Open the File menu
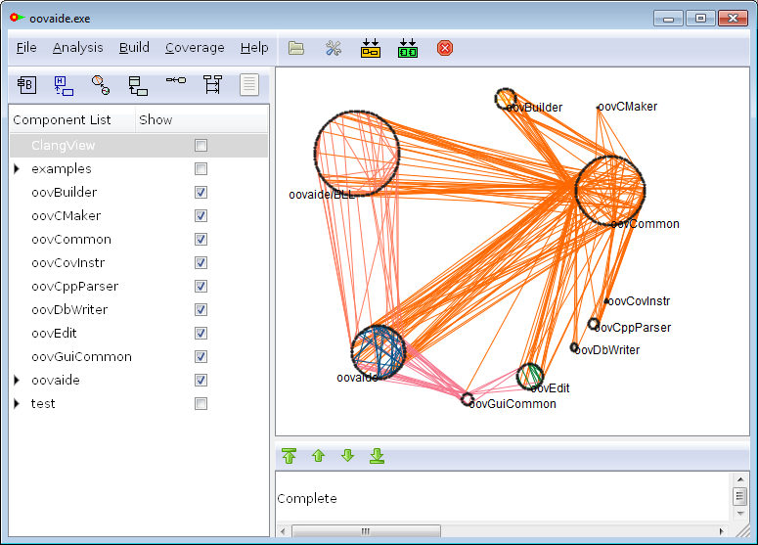 point(26,47)
